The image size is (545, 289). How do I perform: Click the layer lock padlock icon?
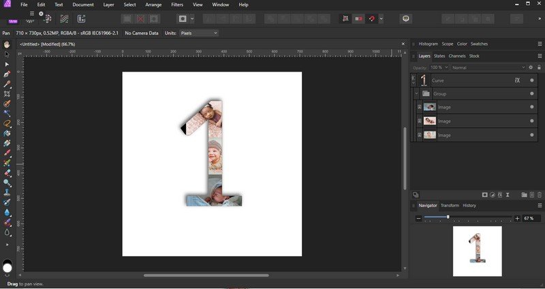pyautogui.click(x=539, y=67)
